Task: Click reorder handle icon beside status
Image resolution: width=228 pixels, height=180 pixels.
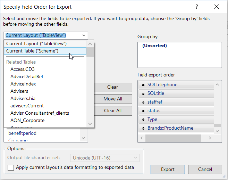Action: click(x=143, y=111)
